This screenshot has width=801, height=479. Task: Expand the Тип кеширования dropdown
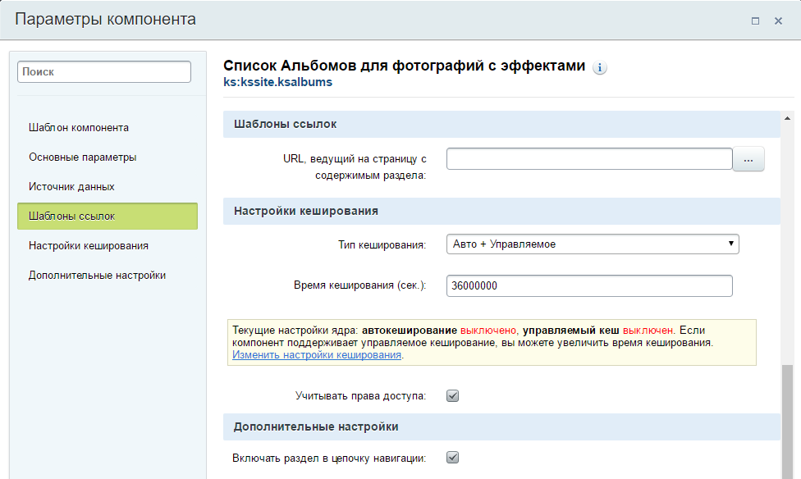pos(593,244)
